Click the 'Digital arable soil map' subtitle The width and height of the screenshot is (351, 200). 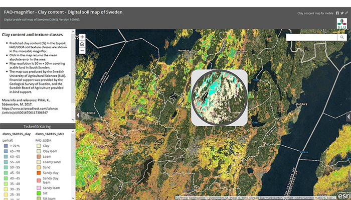(x=42, y=20)
